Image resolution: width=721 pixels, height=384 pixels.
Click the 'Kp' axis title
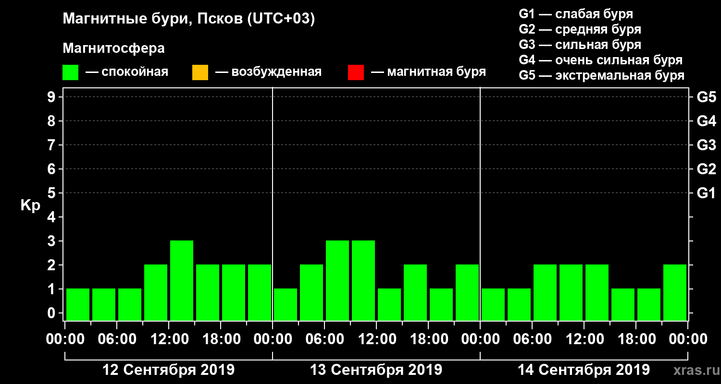click(30, 205)
